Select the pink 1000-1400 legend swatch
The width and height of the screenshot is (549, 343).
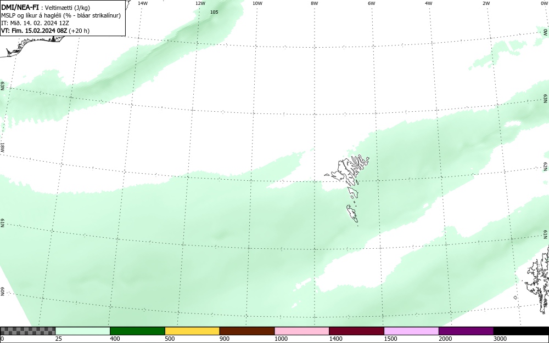tap(302, 331)
